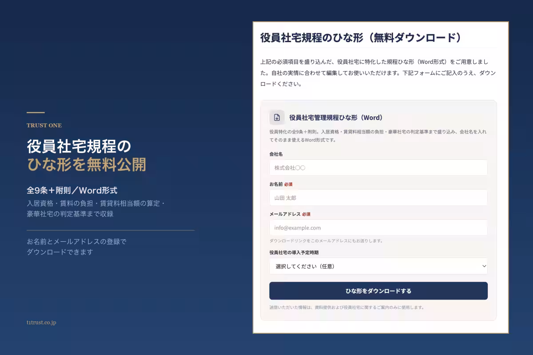Open the 選択してください（任意） dropdown
This screenshot has width=533, height=355.
(378, 266)
